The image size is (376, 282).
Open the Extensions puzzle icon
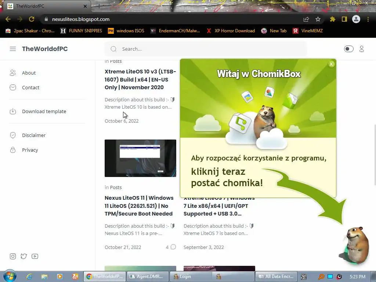pos(332,19)
